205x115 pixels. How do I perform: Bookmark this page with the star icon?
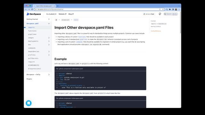tap(163, 9)
